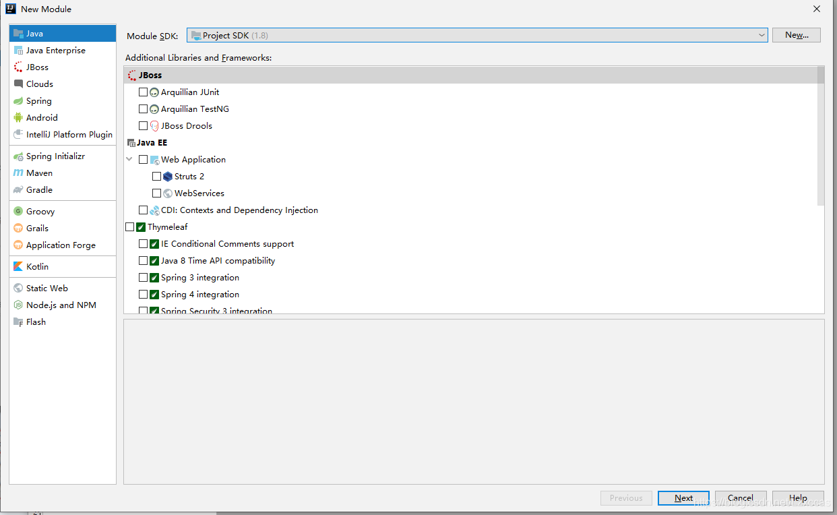837x515 pixels.
Task: Click the Grails icon
Action: point(18,228)
